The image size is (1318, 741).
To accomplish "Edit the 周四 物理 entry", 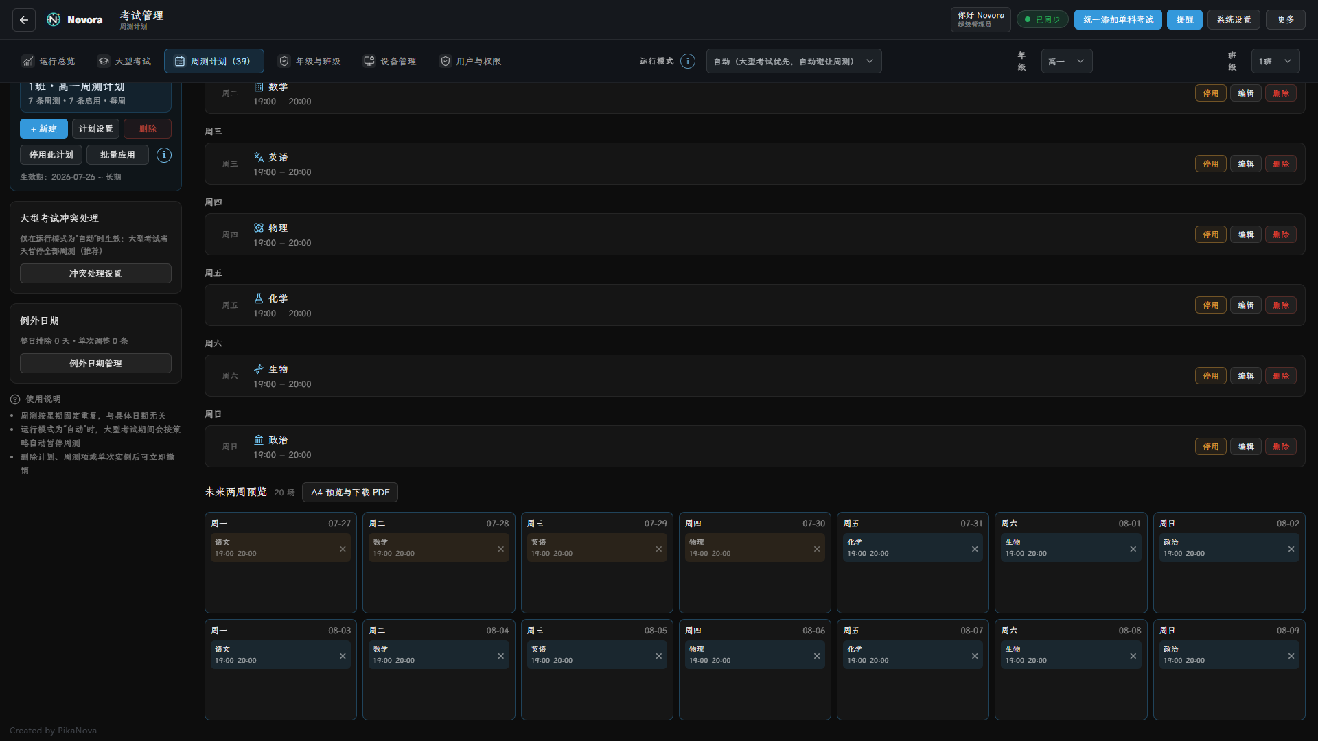I will click(x=1245, y=235).
